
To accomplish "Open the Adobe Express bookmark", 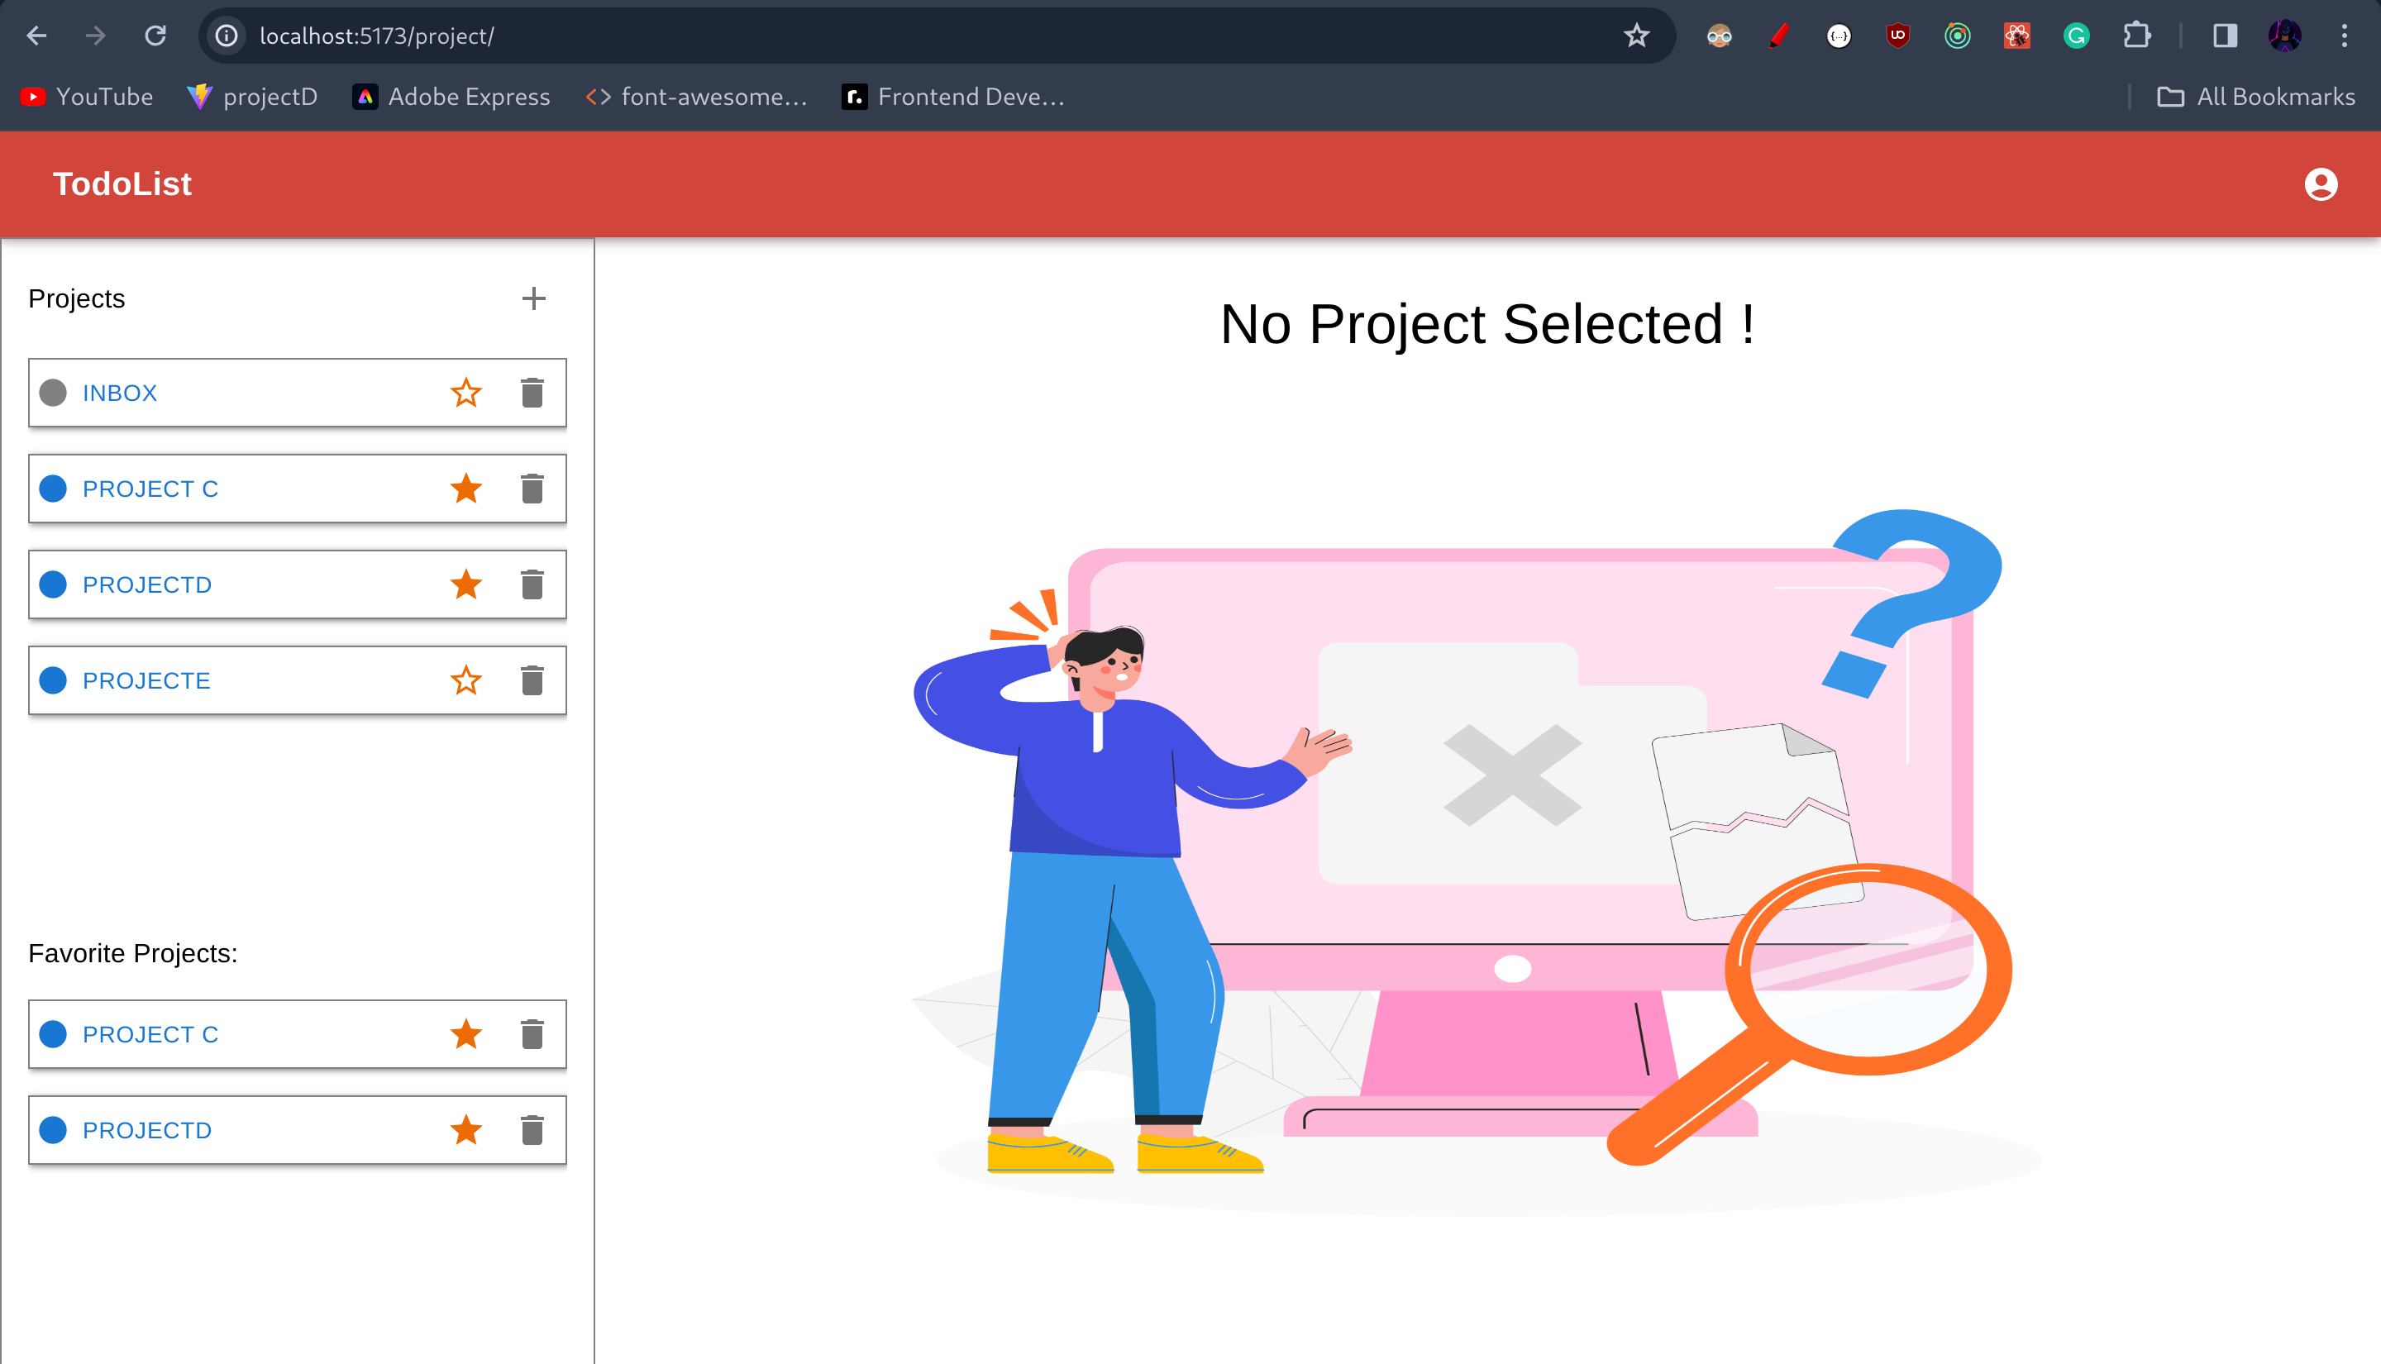I will [451, 97].
